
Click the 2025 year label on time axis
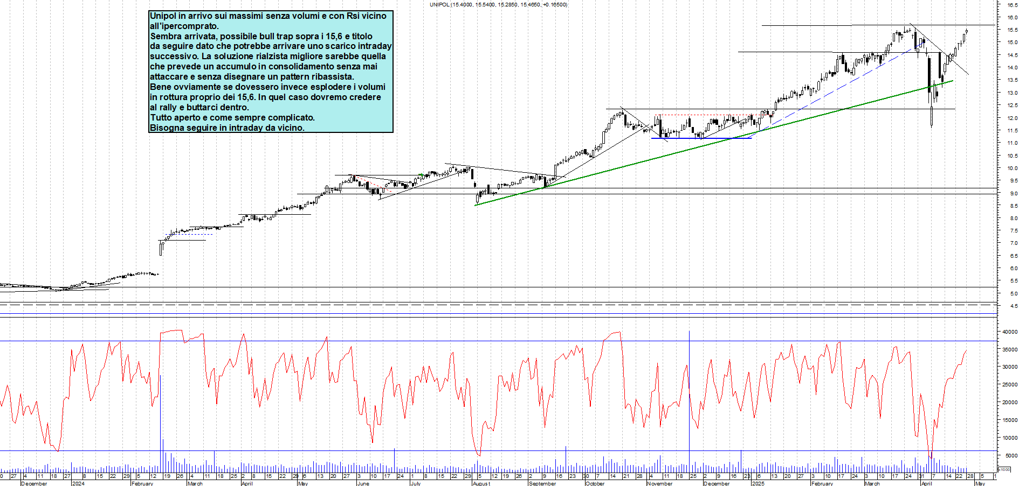click(x=758, y=483)
